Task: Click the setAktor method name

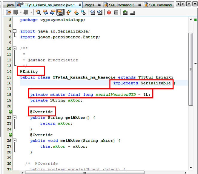Action: (x=70, y=141)
